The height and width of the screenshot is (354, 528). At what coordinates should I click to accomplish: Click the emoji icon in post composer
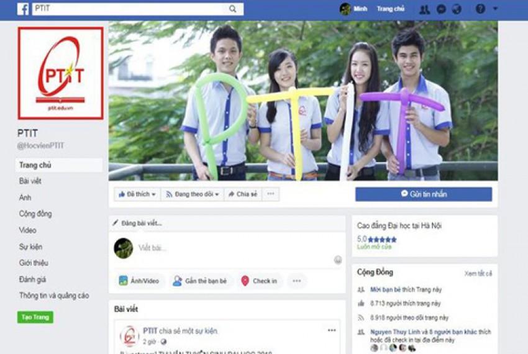(338, 260)
